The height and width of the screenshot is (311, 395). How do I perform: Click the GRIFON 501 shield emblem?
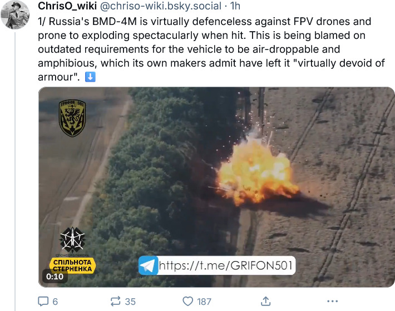point(72,118)
